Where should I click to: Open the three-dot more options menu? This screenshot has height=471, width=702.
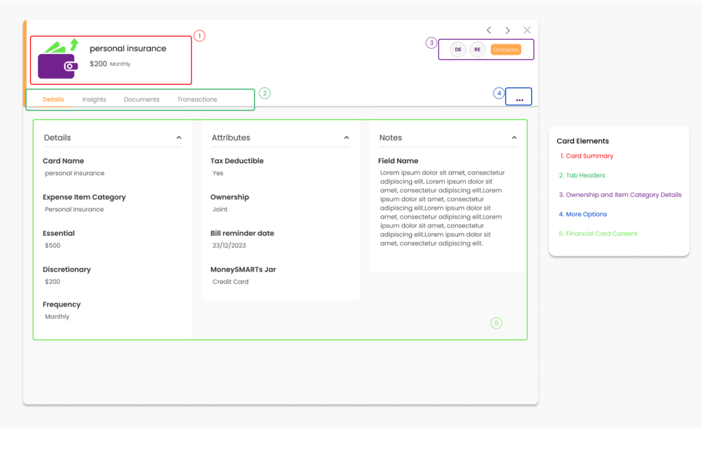tap(519, 99)
